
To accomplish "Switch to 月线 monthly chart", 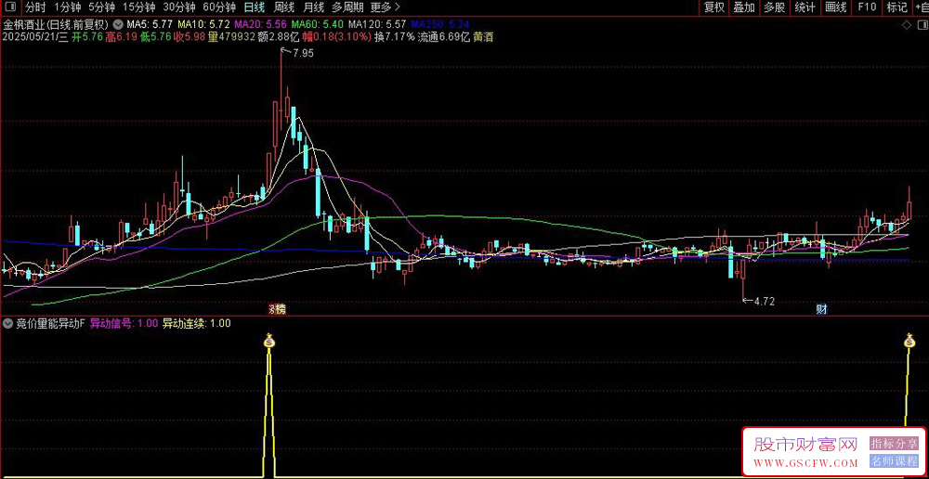I will [313, 7].
